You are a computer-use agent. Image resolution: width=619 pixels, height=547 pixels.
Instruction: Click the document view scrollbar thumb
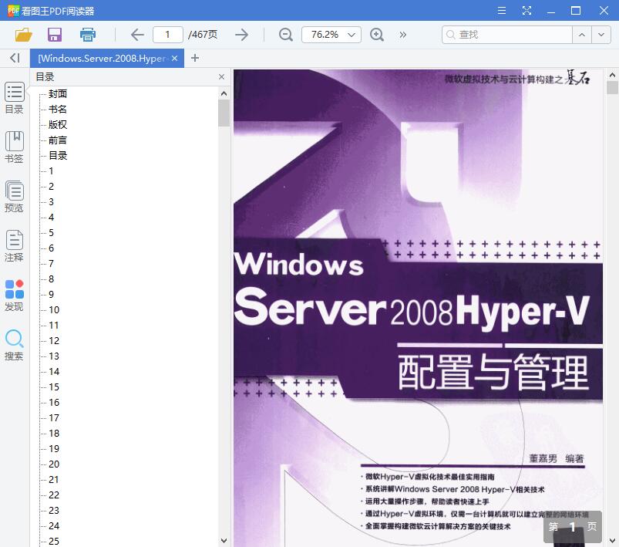click(612, 87)
